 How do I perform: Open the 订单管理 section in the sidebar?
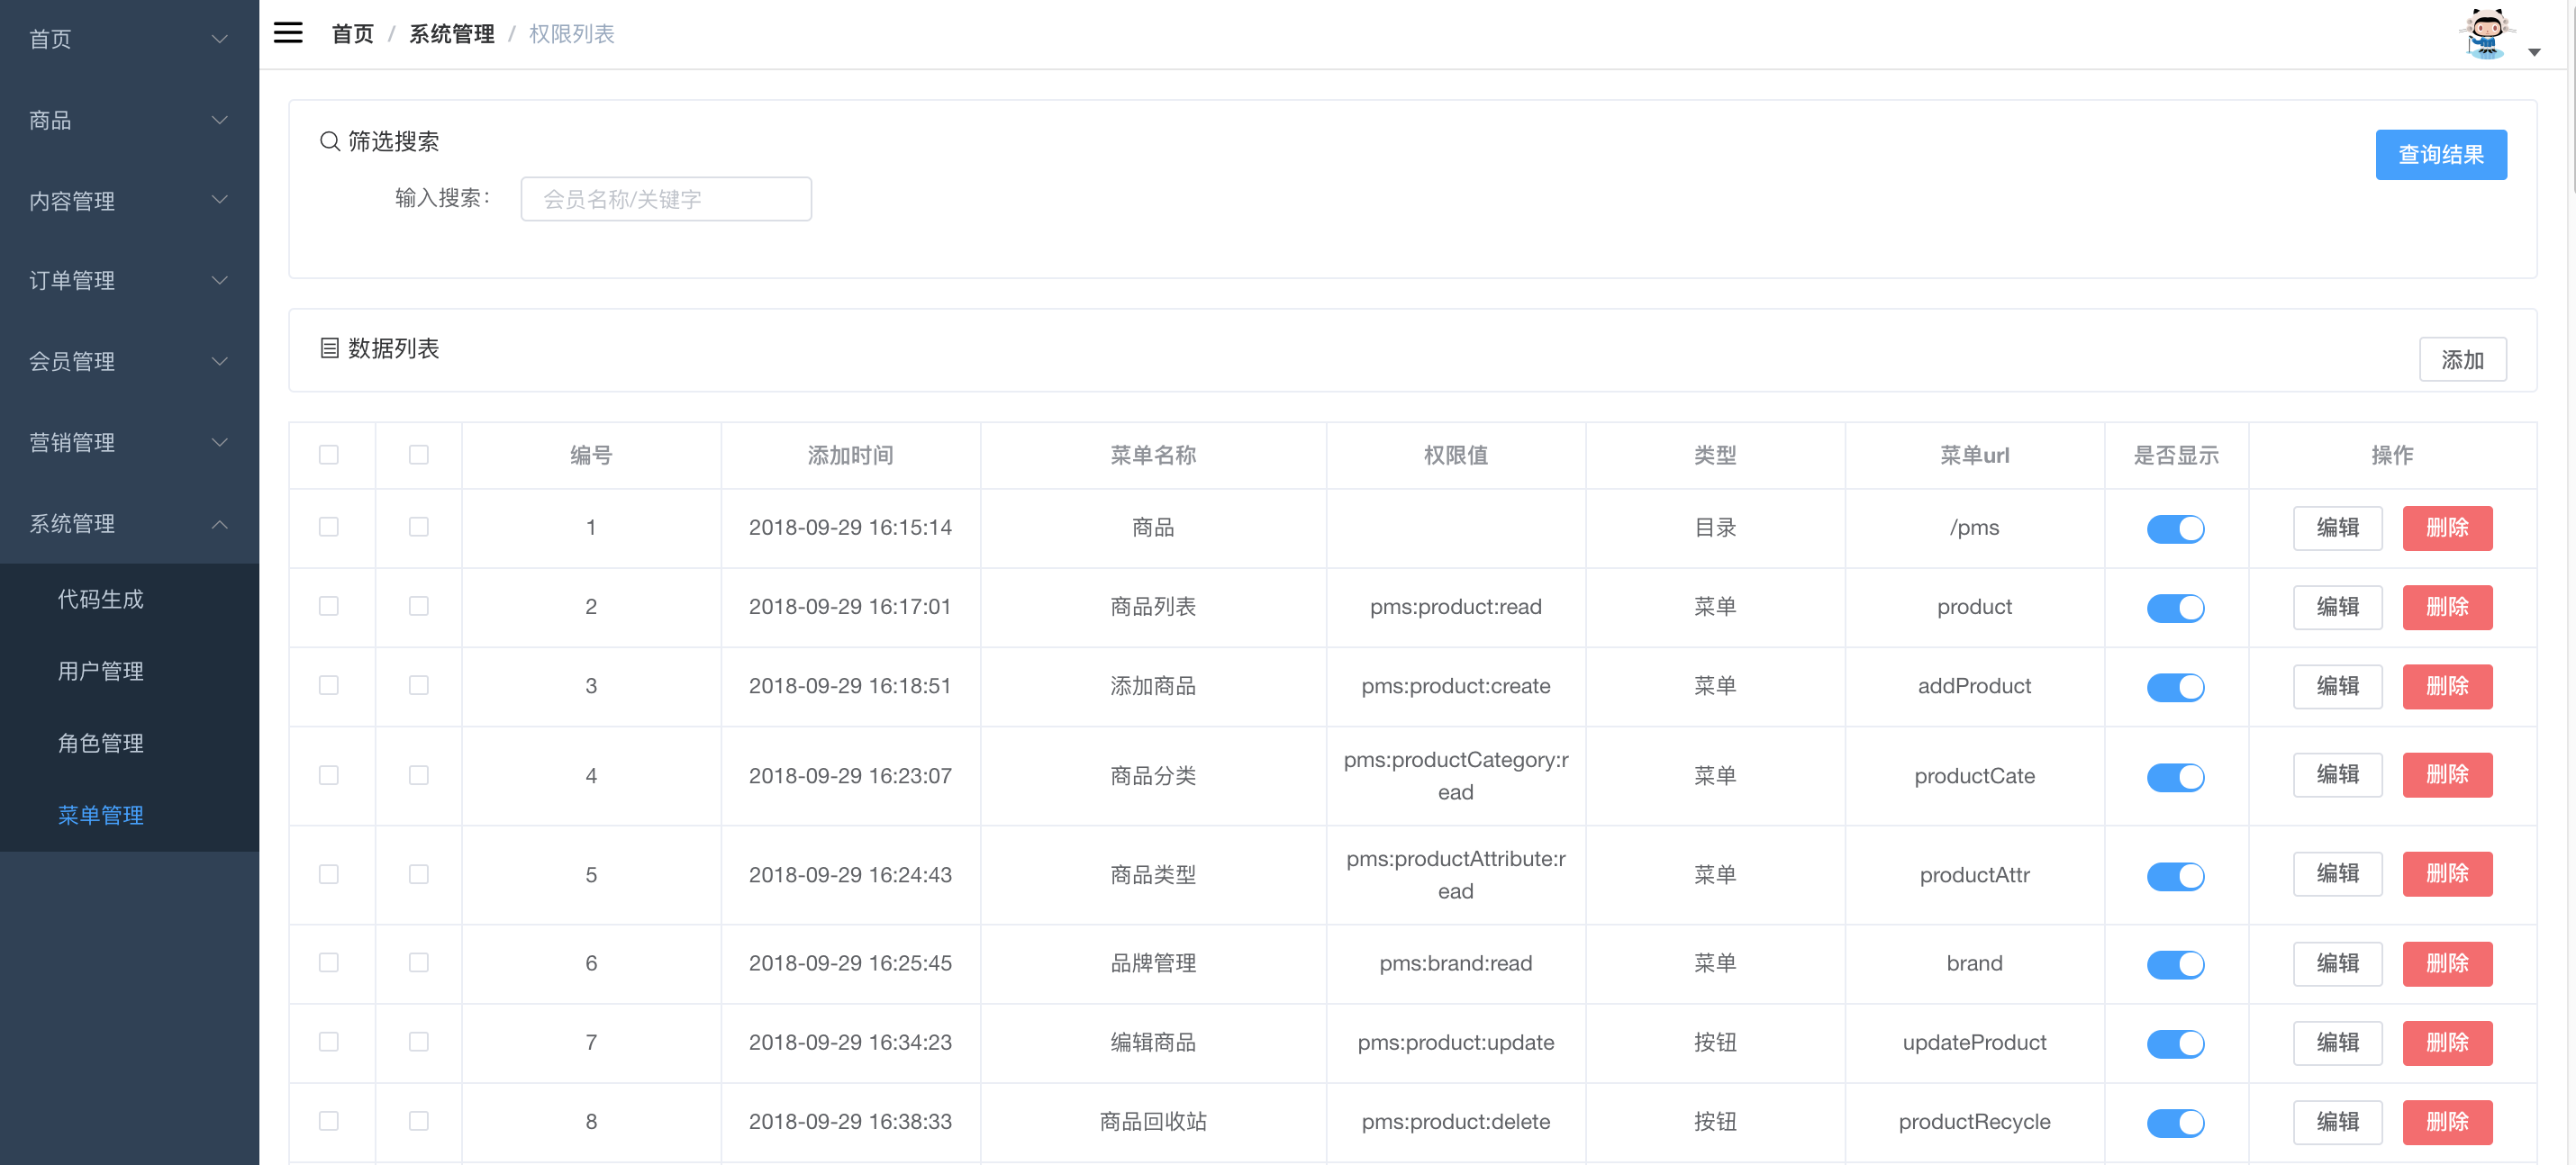click(128, 281)
